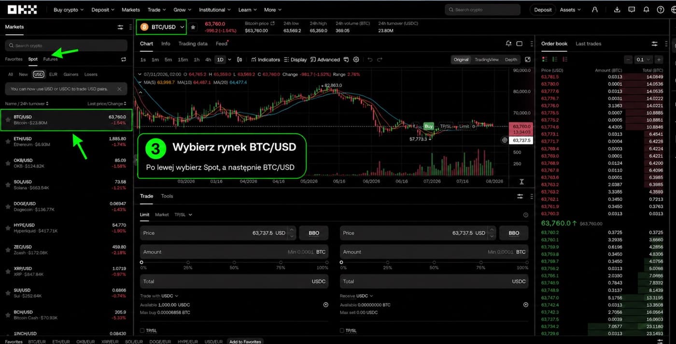Image resolution: width=676 pixels, height=344 pixels.
Task: Expand the Assets dropdown
Action: (x=570, y=10)
